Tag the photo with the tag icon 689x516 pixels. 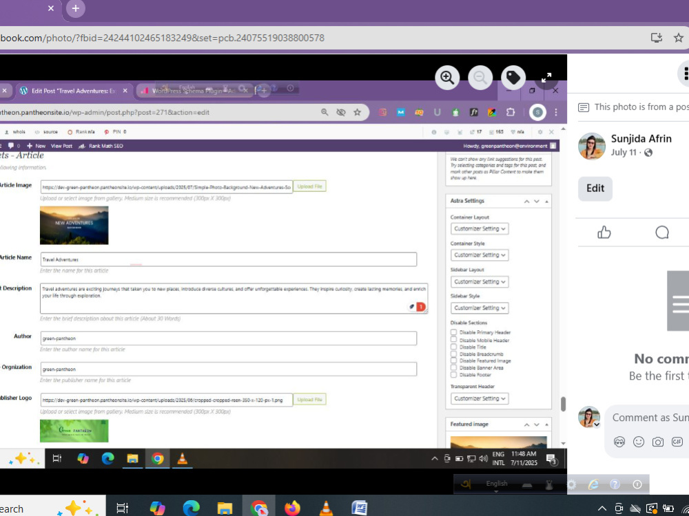tap(513, 78)
